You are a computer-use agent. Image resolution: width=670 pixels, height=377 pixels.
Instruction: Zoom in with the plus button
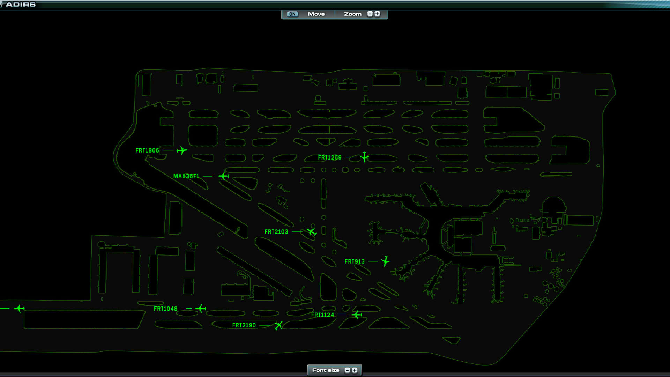(x=377, y=14)
